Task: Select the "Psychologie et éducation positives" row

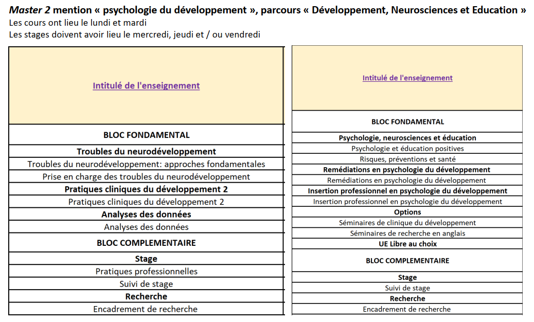Action: (407, 149)
